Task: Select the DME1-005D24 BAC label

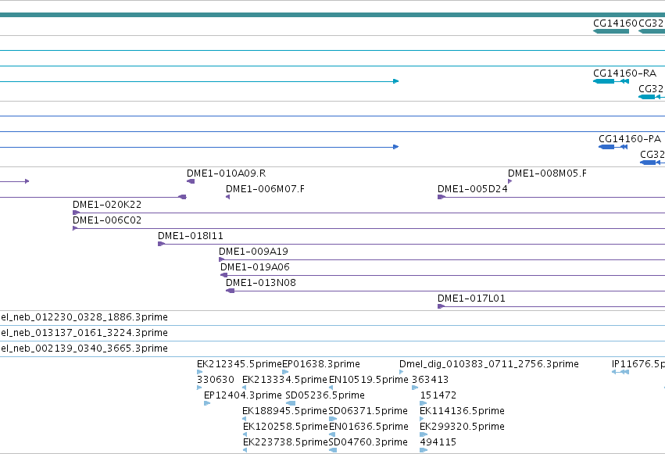Action: pos(473,188)
